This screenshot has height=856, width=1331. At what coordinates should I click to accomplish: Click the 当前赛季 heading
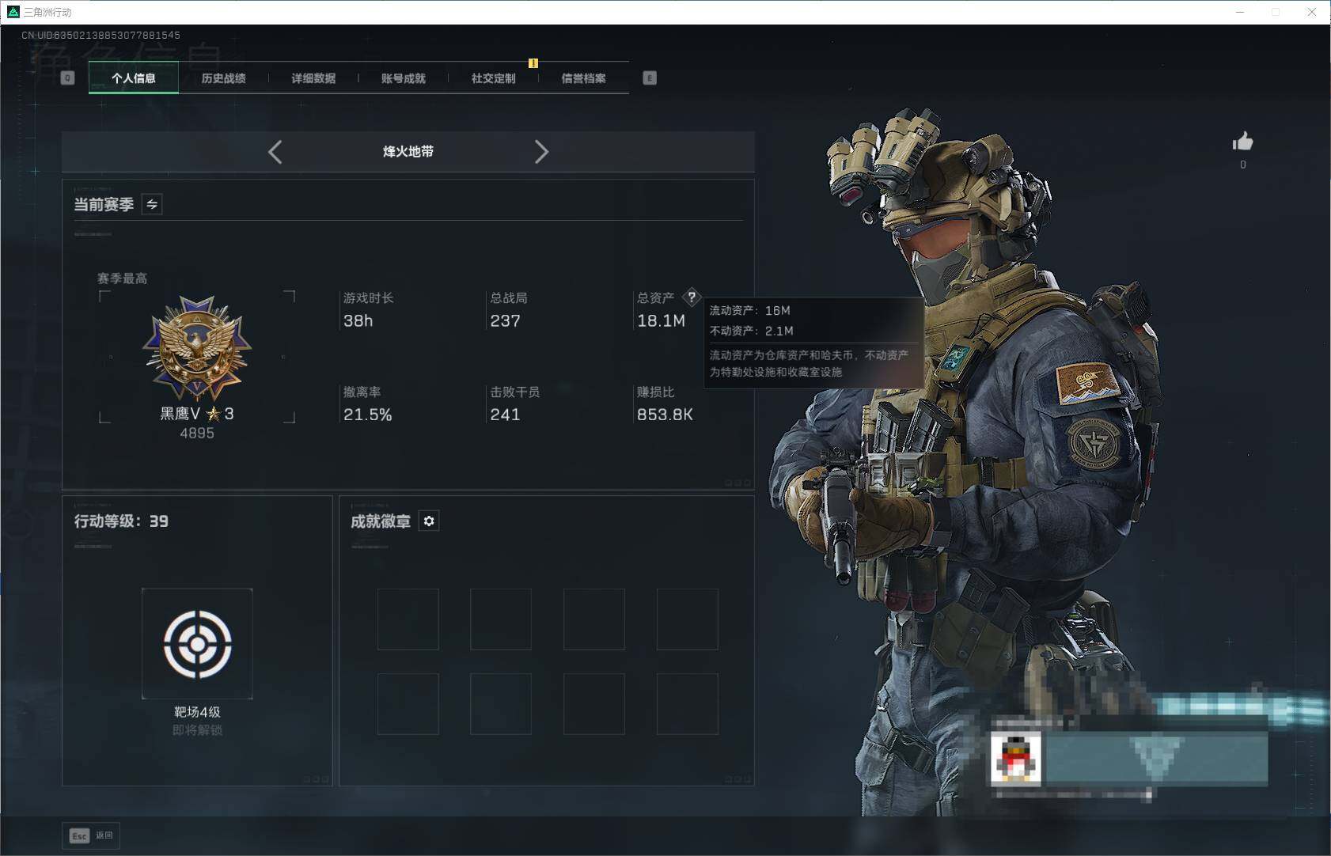[x=104, y=204]
